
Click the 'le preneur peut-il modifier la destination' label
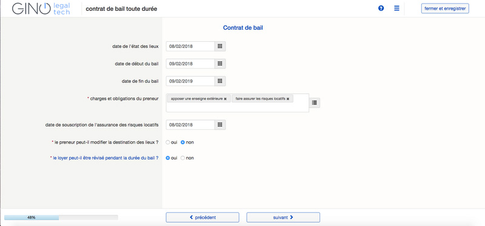click(x=107, y=142)
